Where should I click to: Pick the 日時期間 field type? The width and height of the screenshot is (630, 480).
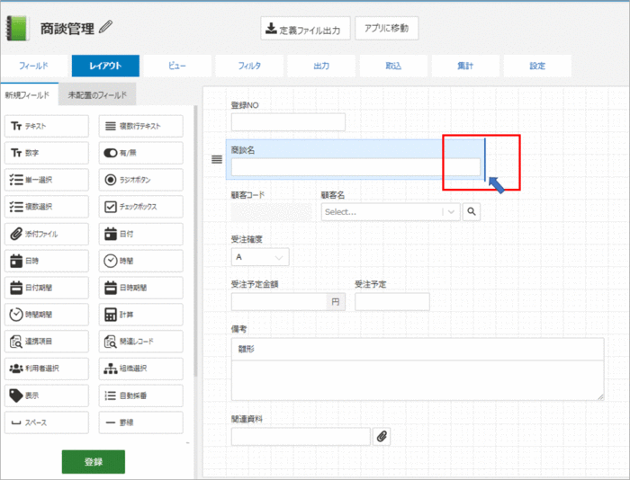coord(141,288)
